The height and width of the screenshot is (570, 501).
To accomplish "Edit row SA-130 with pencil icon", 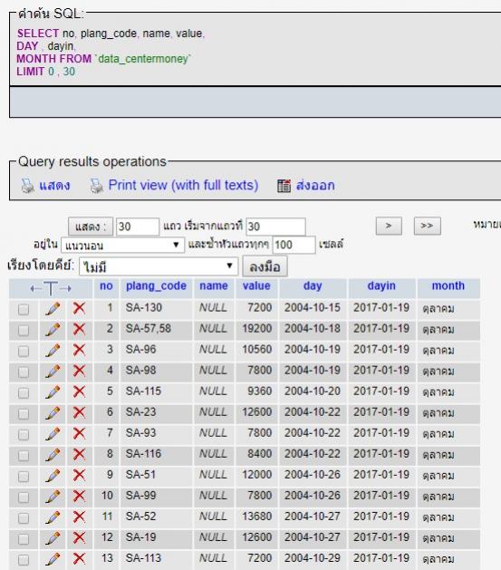I will pyautogui.click(x=53, y=309).
